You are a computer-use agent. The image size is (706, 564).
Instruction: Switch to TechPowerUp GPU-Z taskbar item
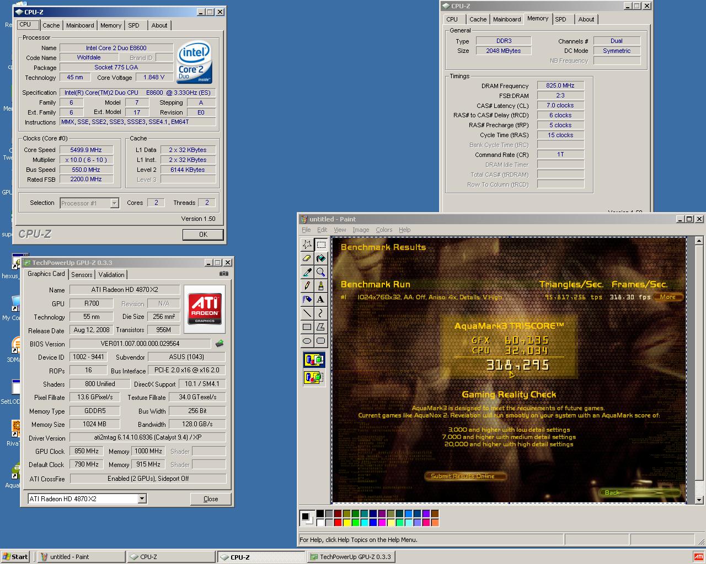[x=351, y=557]
